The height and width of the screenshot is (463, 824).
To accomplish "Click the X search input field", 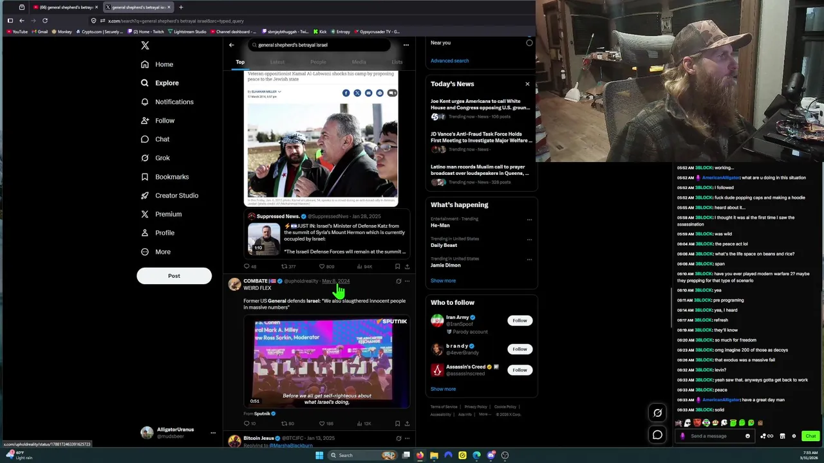I will tap(320, 45).
